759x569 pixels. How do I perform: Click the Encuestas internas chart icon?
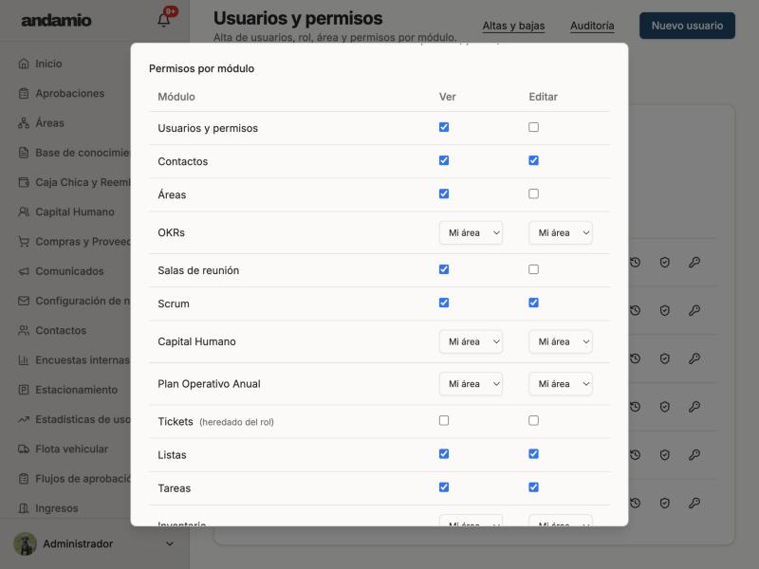[x=23, y=360]
